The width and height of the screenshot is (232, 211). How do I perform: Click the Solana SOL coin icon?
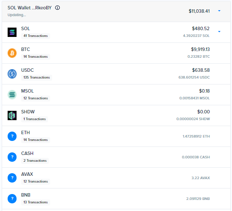[x=12, y=32]
